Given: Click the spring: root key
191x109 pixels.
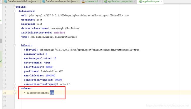Looking at the screenshot, I should (21, 7).
